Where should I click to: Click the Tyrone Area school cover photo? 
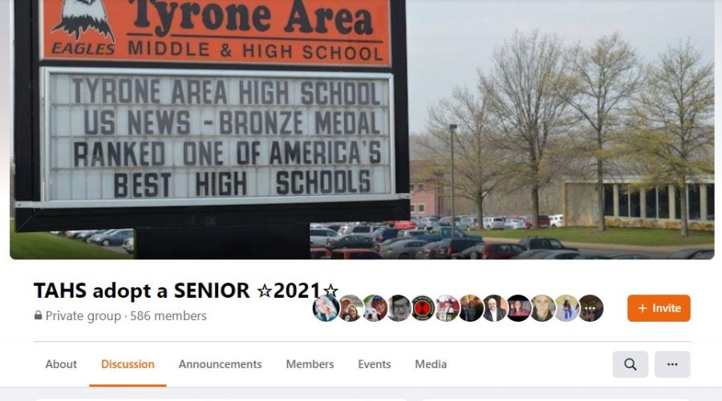click(x=362, y=130)
